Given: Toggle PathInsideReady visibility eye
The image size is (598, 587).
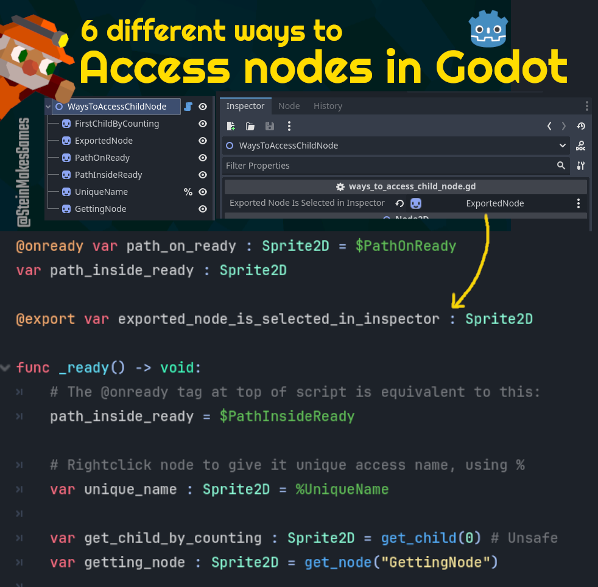Looking at the screenshot, I should pos(203,175).
